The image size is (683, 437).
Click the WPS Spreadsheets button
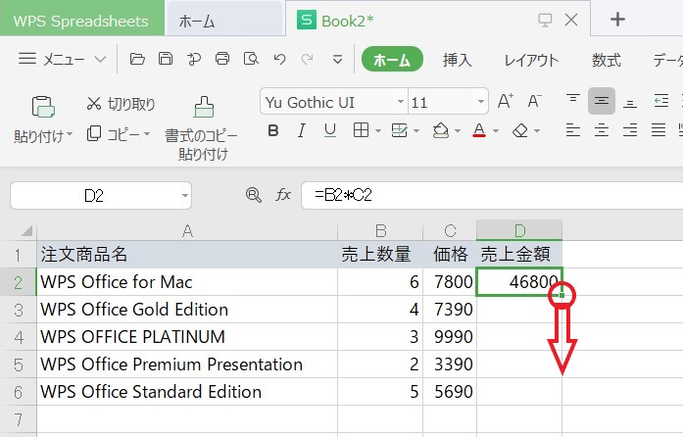coord(81,19)
